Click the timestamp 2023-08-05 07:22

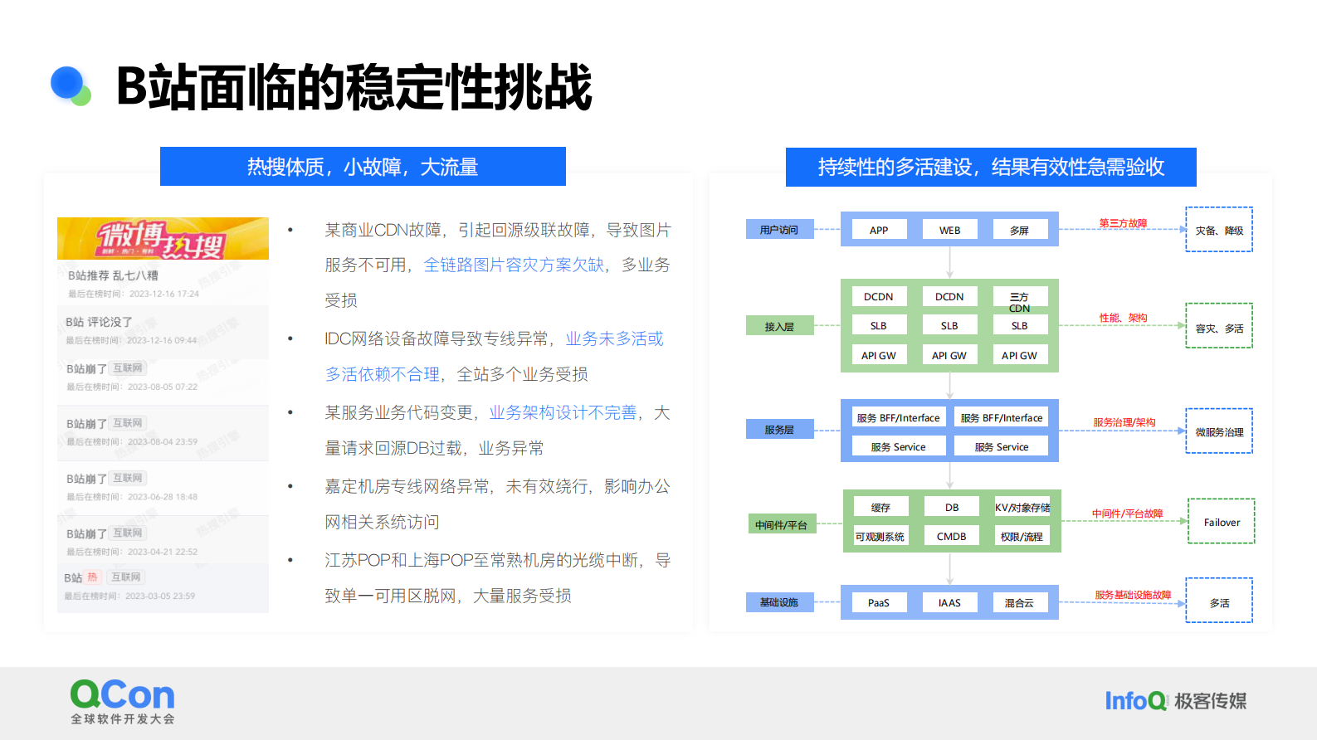point(163,387)
